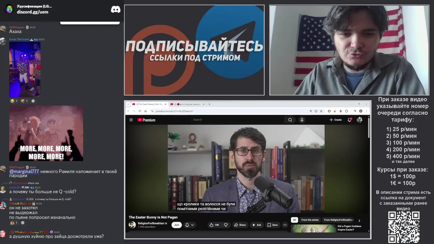The height and width of the screenshot is (244, 434).
Task: Click the Create button
Action: [x=335, y=120]
